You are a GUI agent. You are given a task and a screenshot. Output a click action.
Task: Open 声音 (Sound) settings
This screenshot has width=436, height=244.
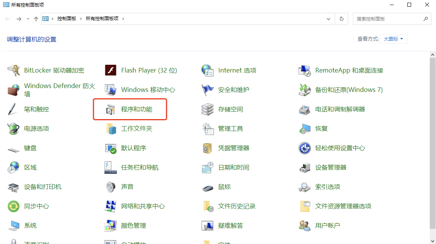coord(128,187)
